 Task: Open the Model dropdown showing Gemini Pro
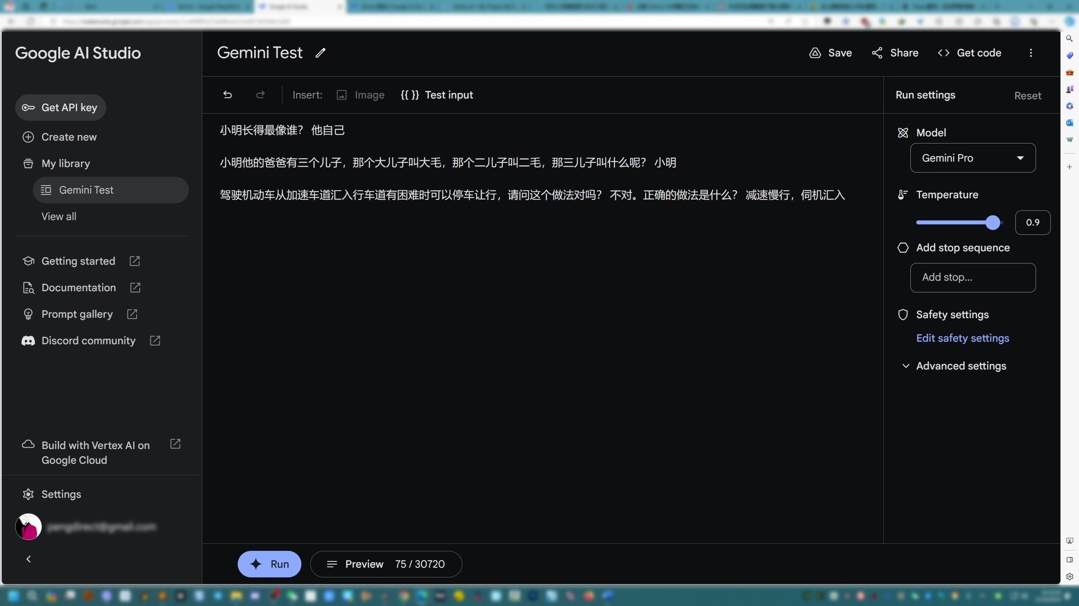972,158
